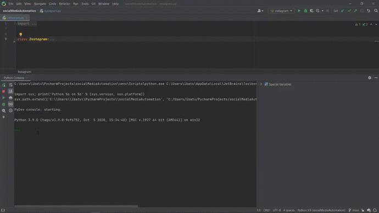Open the Navigate menu
The width and height of the screenshot is (379, 213).
coord(40,4)
